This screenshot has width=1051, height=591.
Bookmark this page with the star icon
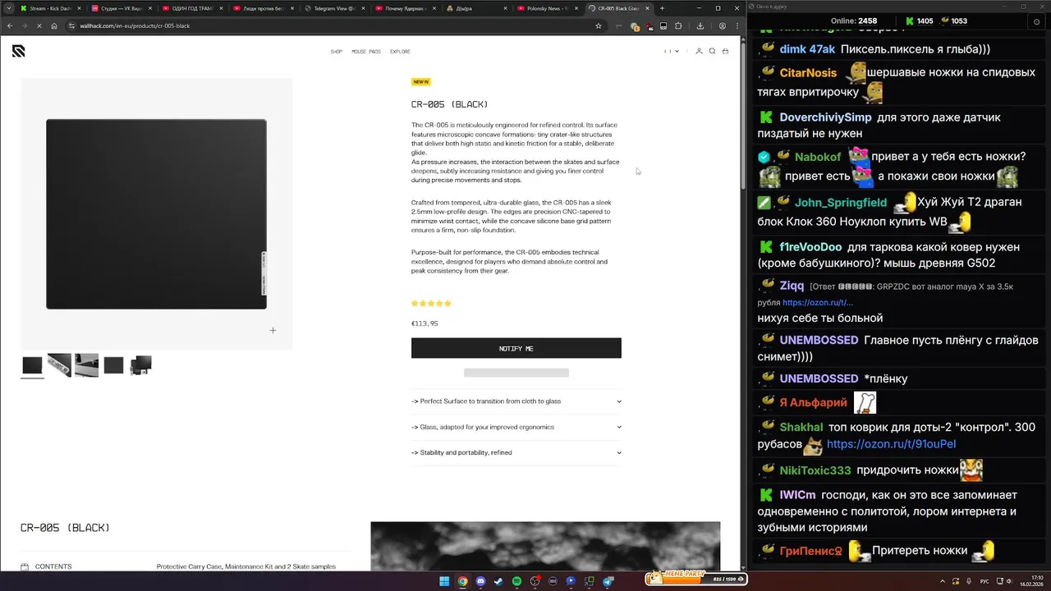tap(599, 25)
